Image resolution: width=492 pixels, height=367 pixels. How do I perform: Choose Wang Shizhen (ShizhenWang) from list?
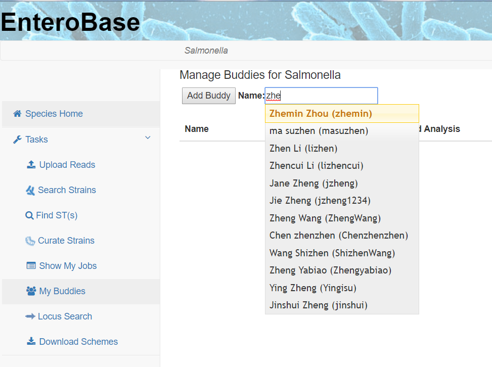(x=342, y=253)
